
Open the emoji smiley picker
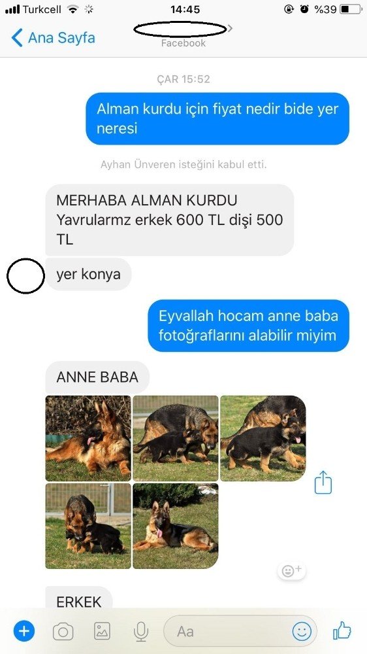pyautogui.click(x=302, y=631)
